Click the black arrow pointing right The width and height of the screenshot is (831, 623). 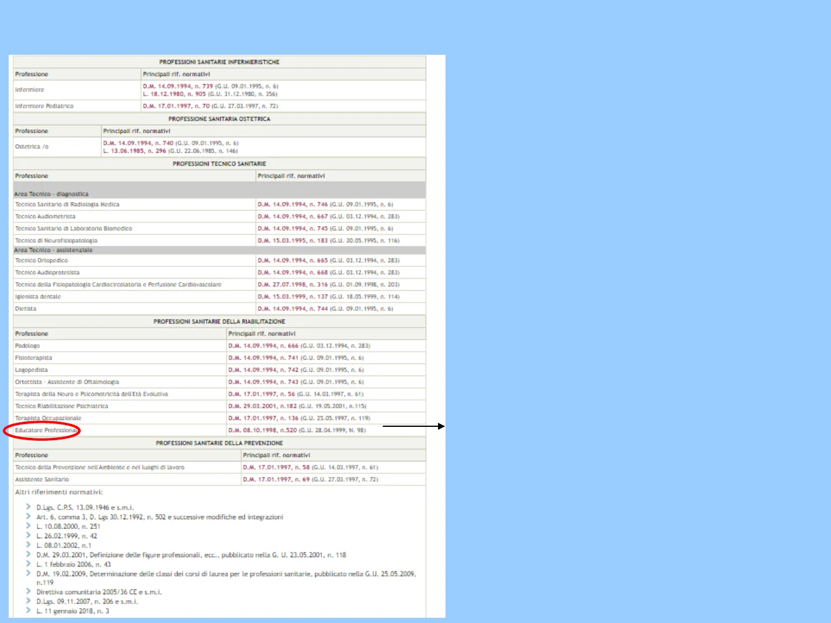pyautogui.click(x=413, y=426)
